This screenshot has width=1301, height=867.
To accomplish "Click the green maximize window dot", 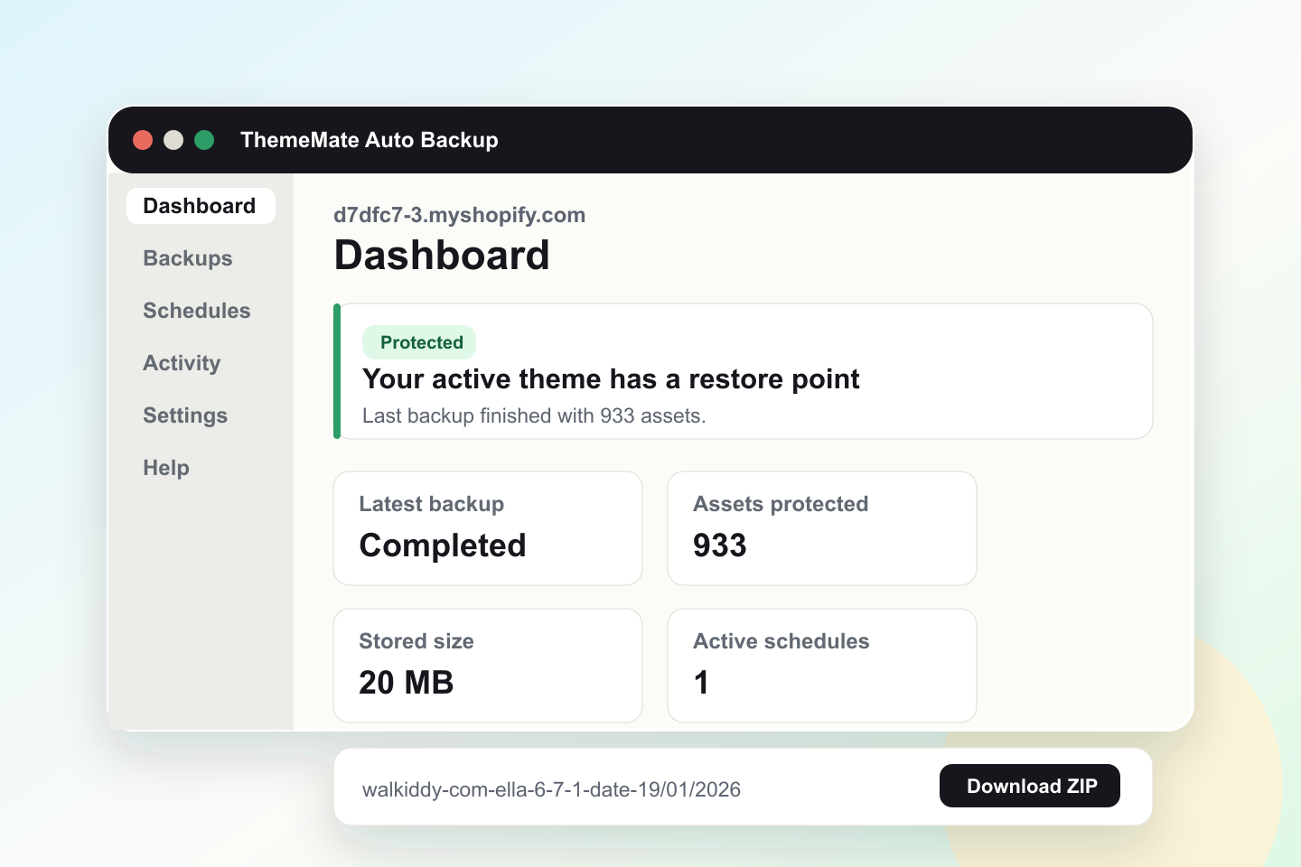I will pos(204,140).
